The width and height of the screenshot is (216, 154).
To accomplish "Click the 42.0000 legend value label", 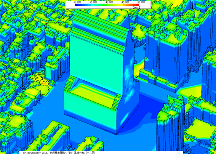I will click(109, 2).
